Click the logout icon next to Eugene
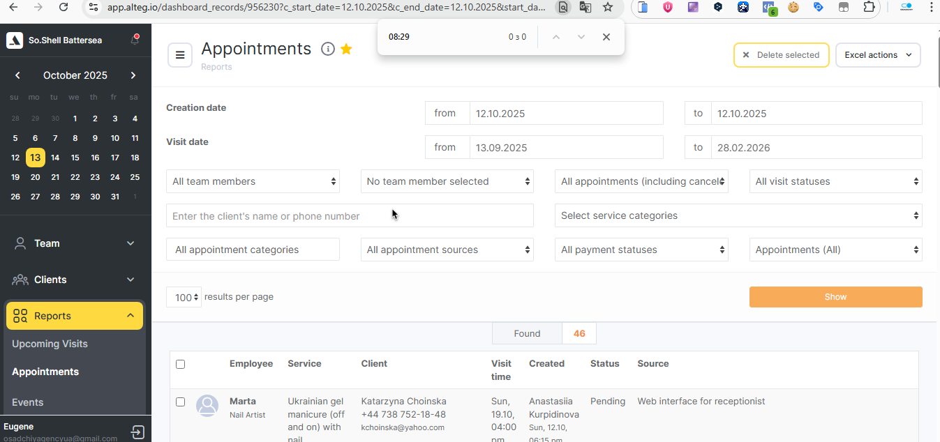 137,432
